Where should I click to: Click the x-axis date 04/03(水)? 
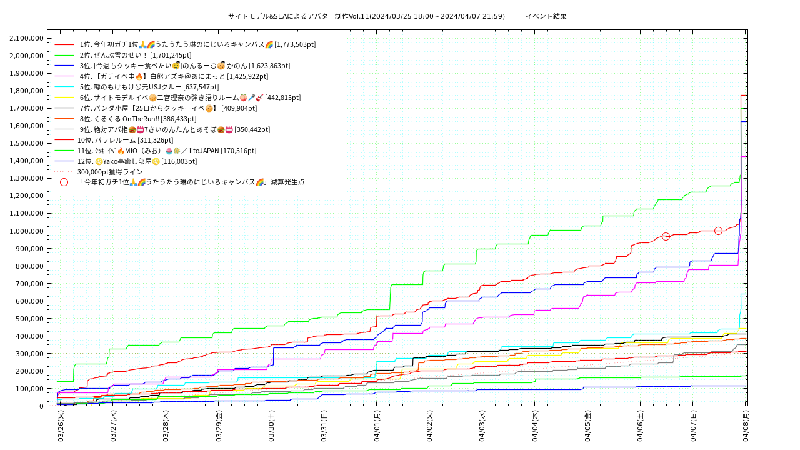coord(482,426)
